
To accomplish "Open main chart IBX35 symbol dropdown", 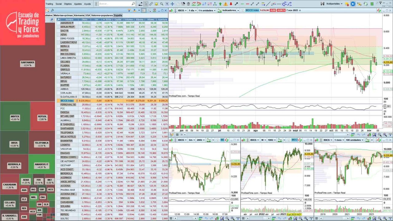I will pyautogui.click(x=182, y=10).
